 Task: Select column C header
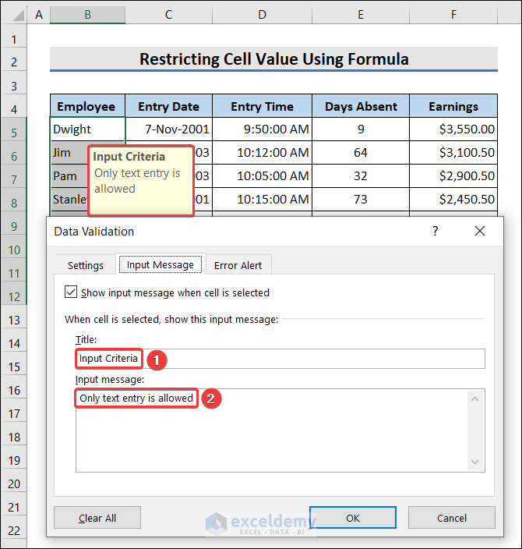coord(168,14)
